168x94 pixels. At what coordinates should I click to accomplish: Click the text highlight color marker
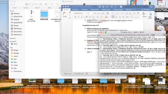[x=101, y=17]
